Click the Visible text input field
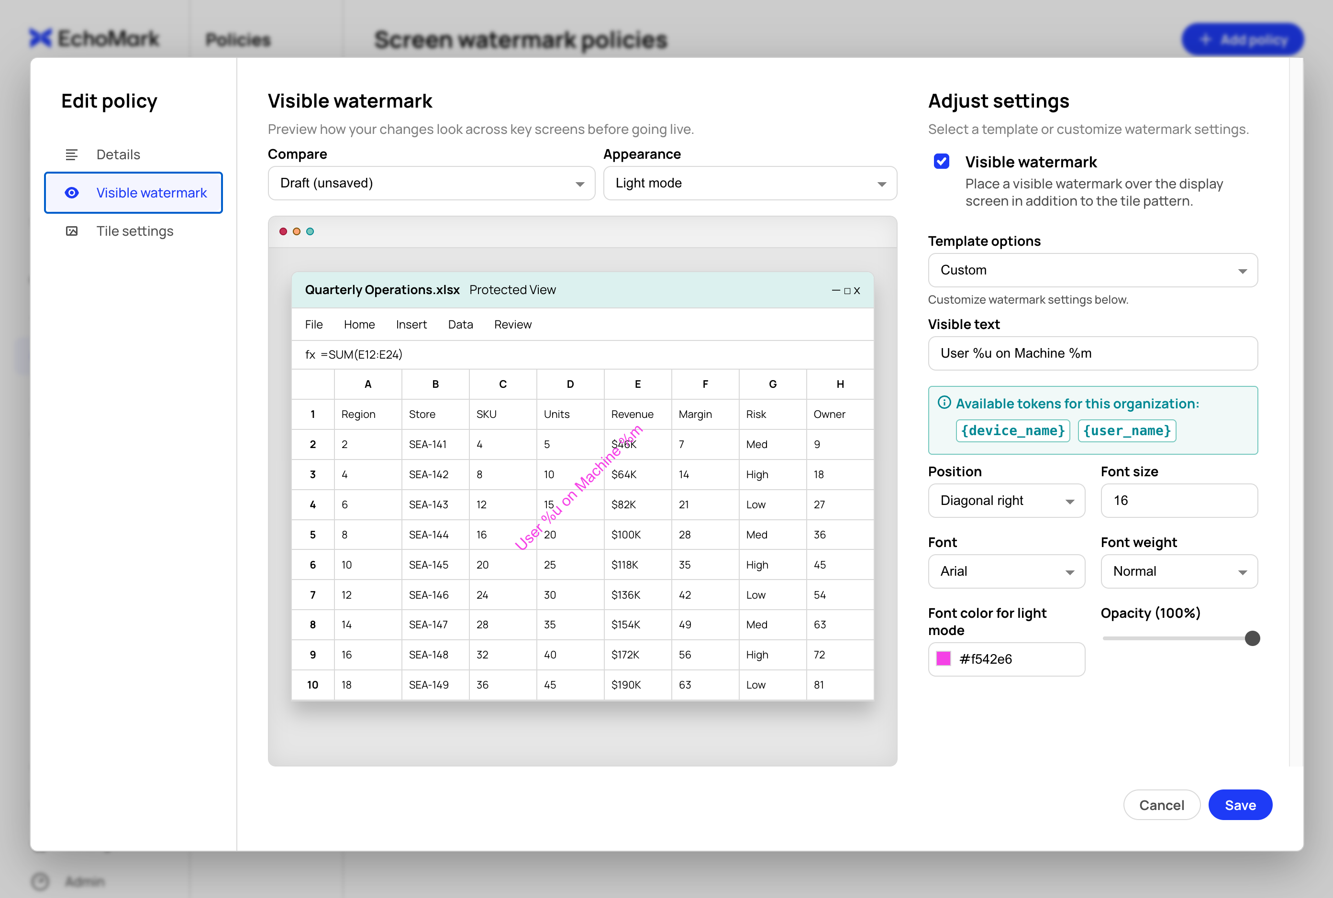 (x=1093, y=353)
